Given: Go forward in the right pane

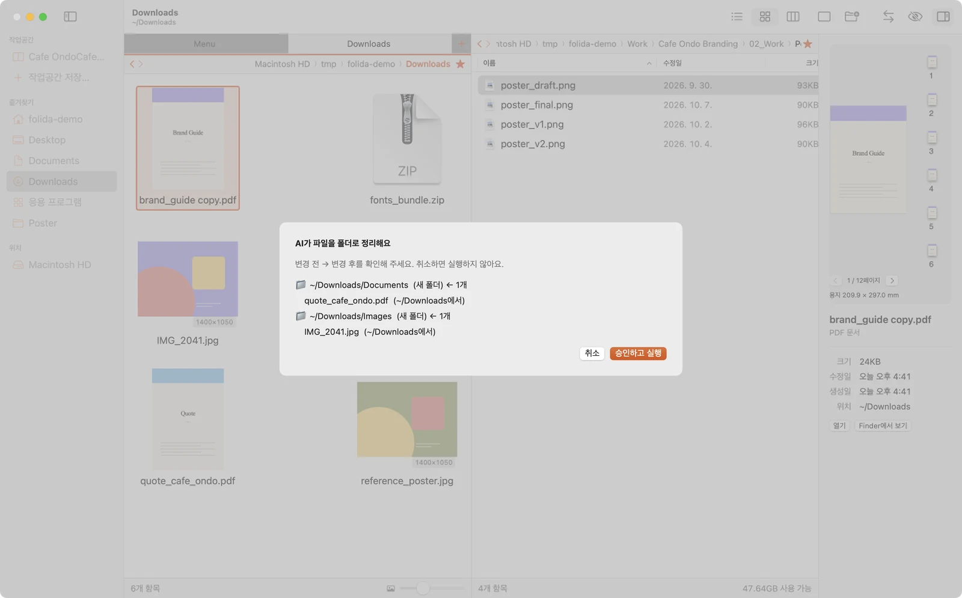Looking at the screenshot, I should [x=488, y=44].
